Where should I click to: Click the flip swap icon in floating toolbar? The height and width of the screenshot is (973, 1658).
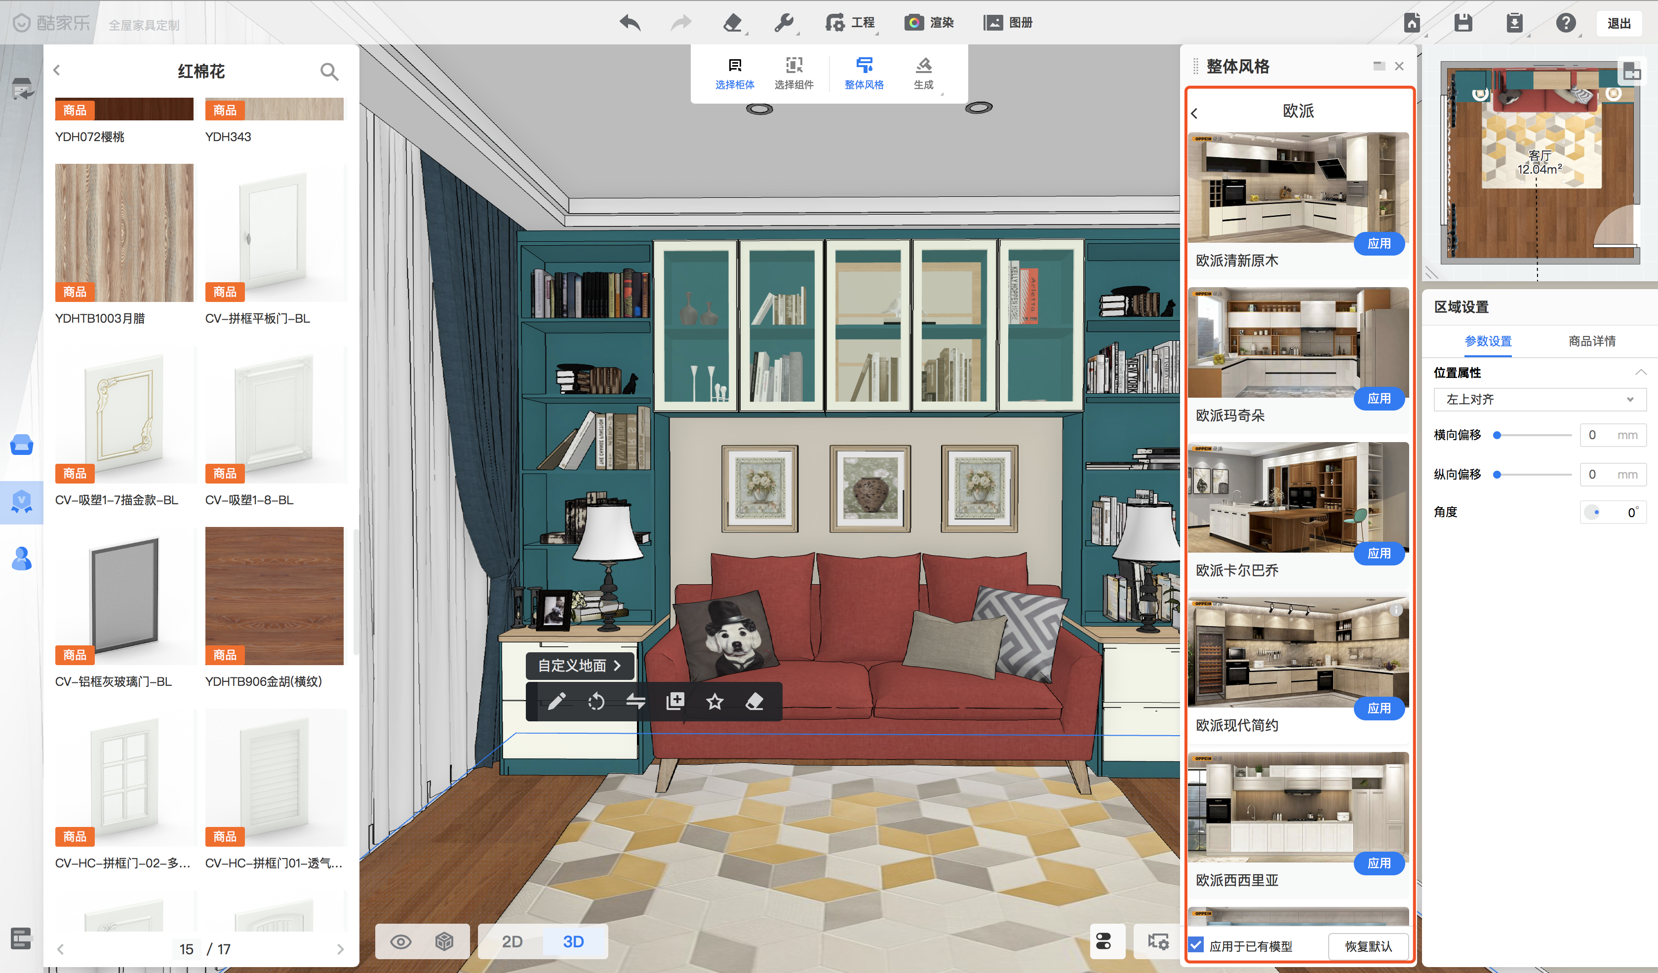635,702
